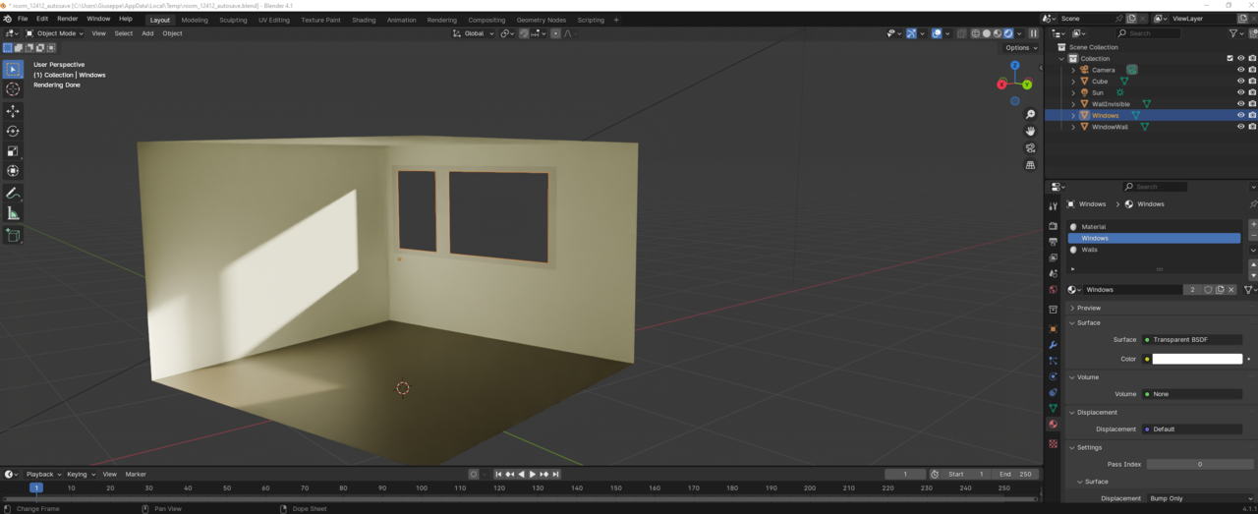
Task: Open the Render menu
Action: click(x=67, y=19)
